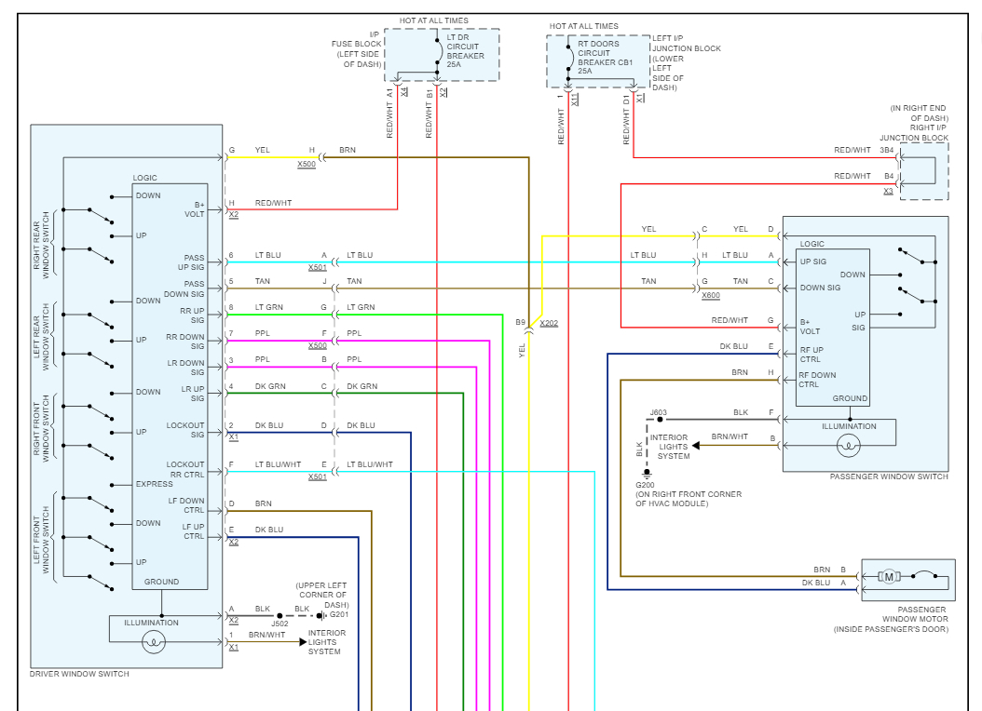Viewport: 982px width, 711px height.
Task: Click the LOCKOUT RR CTRL pin label
Action: 185,470
